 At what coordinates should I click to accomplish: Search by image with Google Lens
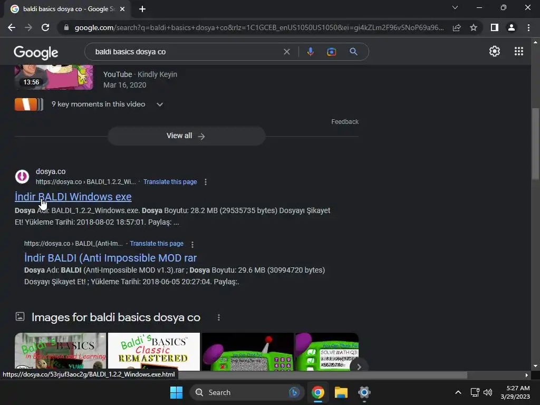point(331,52)
